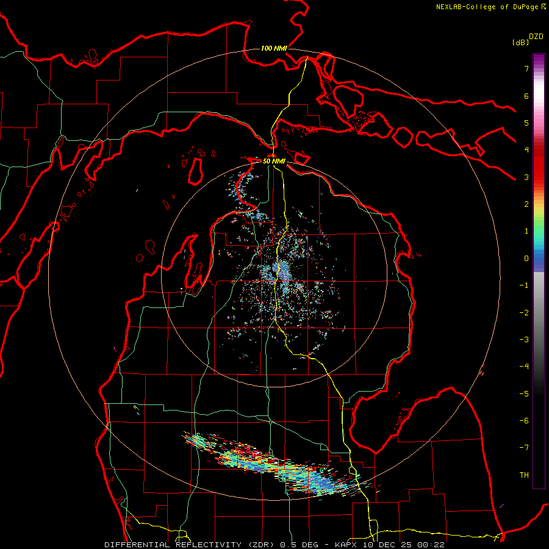Click the 7 value on color scale

click(x=526, y=68)
